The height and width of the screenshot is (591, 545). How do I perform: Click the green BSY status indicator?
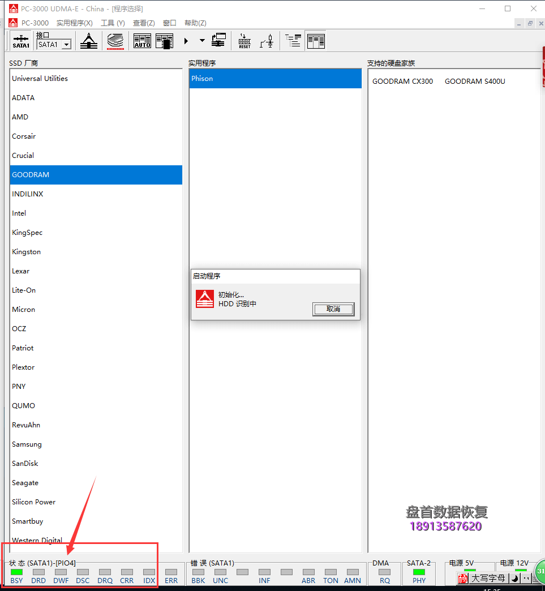click(16, 572)
